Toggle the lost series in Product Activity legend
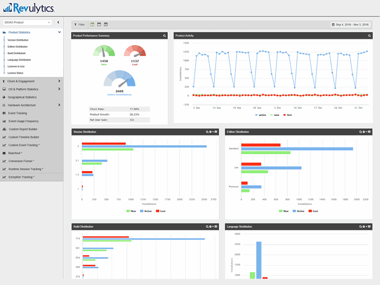This screenshot has width=380, height=285. pyautogui.click(x=287, y=115)
